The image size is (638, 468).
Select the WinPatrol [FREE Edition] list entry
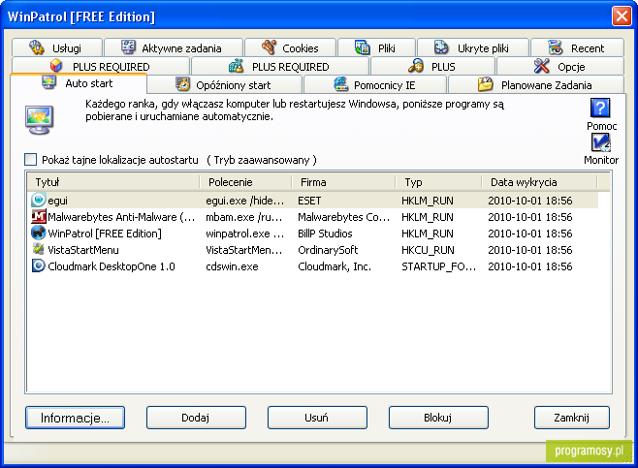pos(313,233)
